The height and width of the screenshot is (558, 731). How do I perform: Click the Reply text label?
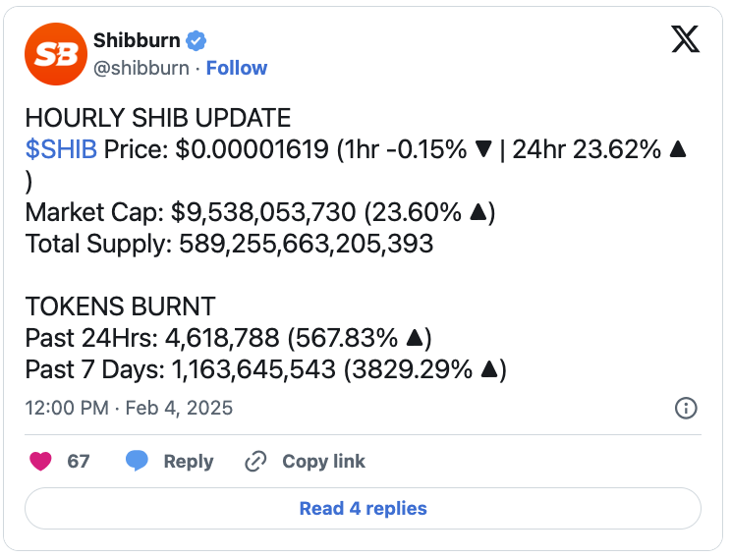coord(188,461)
